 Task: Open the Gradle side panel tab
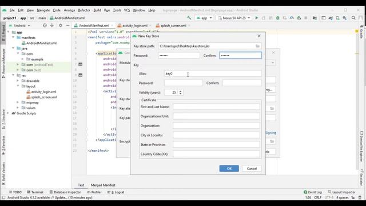point(361,32)
